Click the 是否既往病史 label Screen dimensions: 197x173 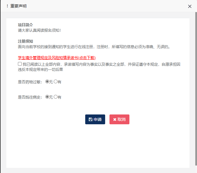[x=30, y=97]
